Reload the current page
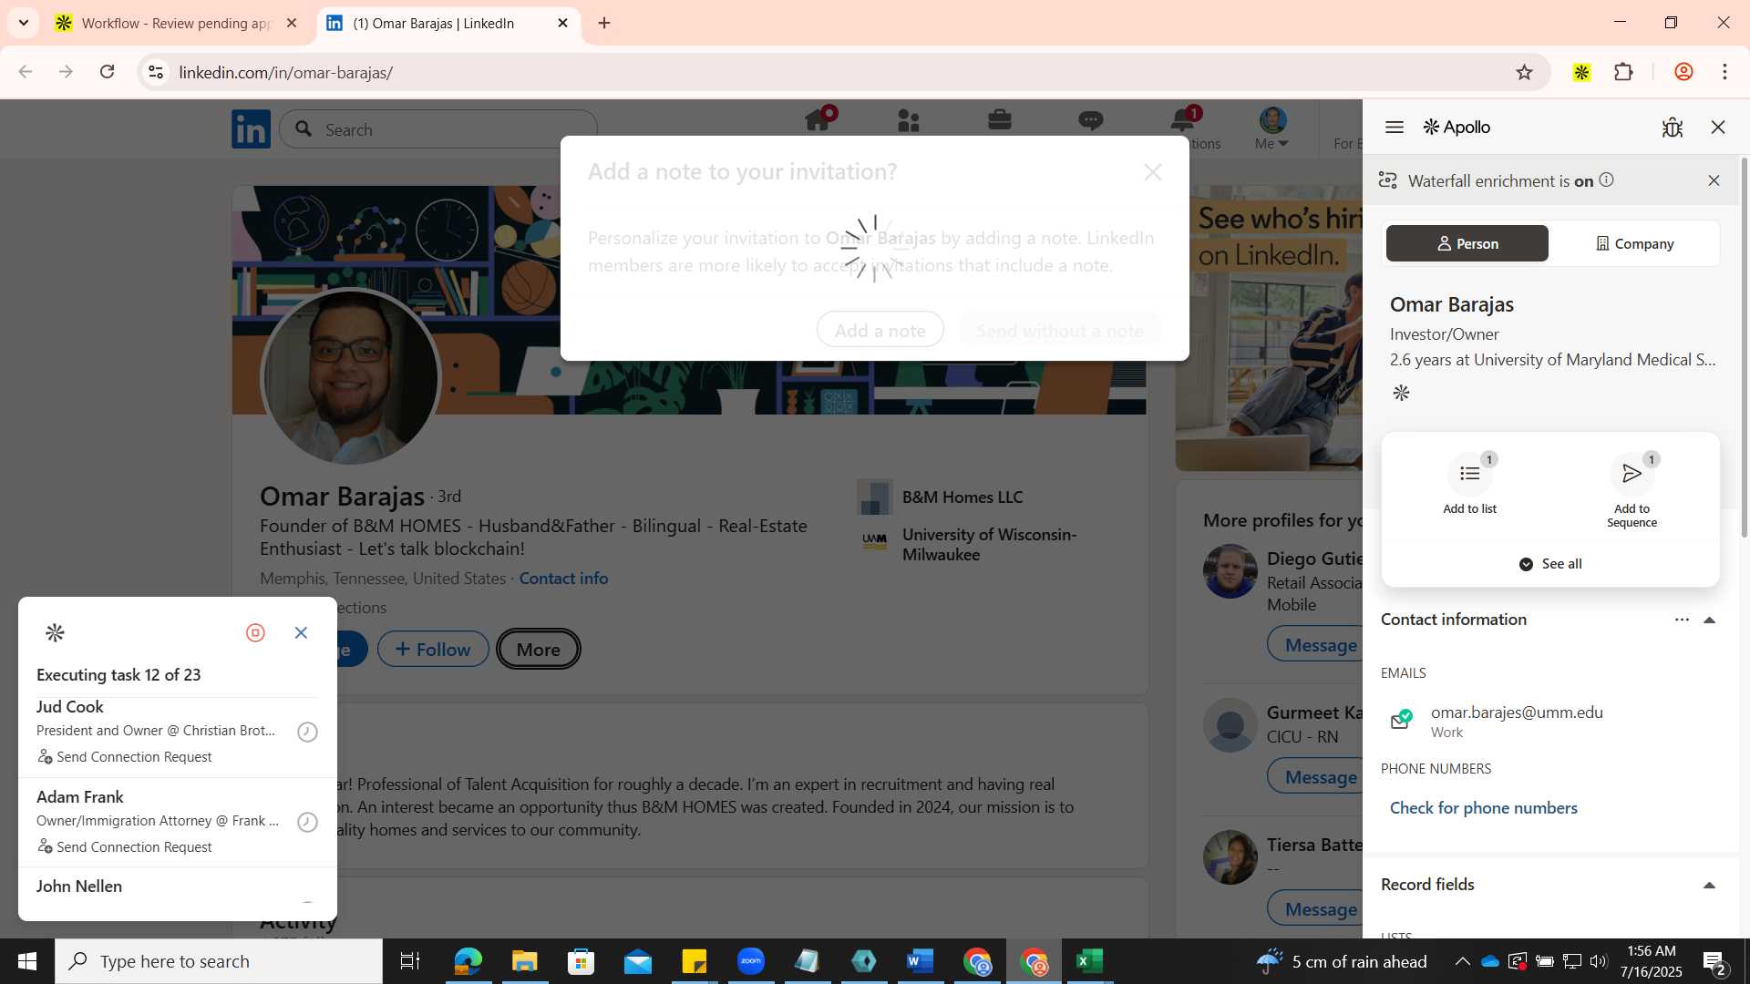Viewport: 1750px width, 984px height. tap(107, 72)
